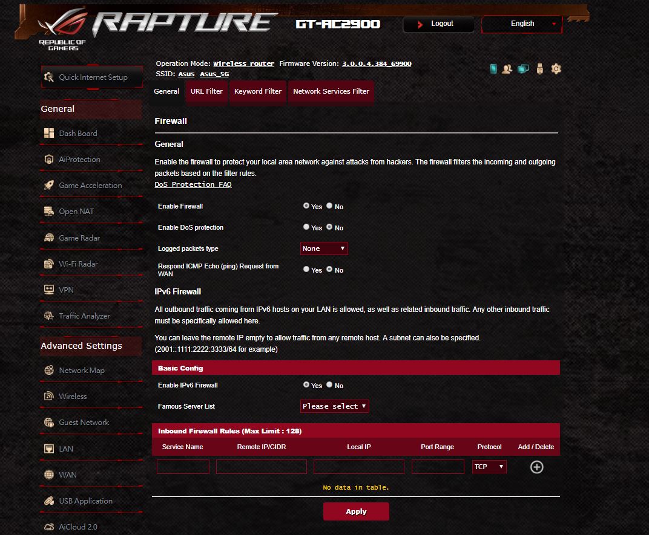This screenshot has width=649, height=535.
Task: Set Enable IPv6 Firewall to Yes
Action: pyautogui.click(x=306, y=384)
